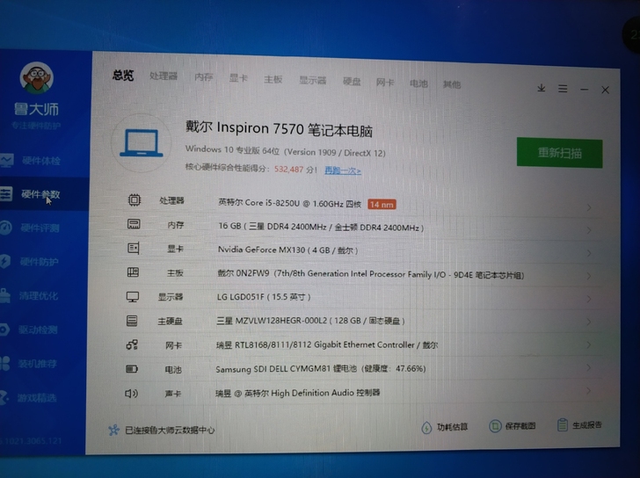Expand the 声卡 row chevron
The width and height of the screenshot is (640, 478).
[x=589, y=390]
